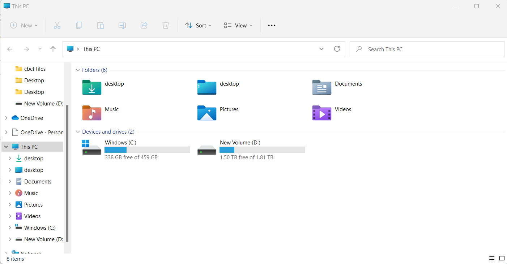507x264 pixels.
Task: Click the '338 GB free of 459 GB' text
Action: [x=131, y=157]
